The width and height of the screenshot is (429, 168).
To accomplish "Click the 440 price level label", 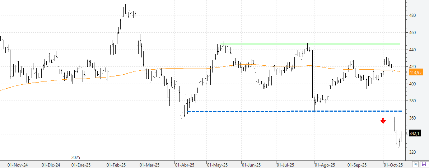I will [x=412, y=50].
